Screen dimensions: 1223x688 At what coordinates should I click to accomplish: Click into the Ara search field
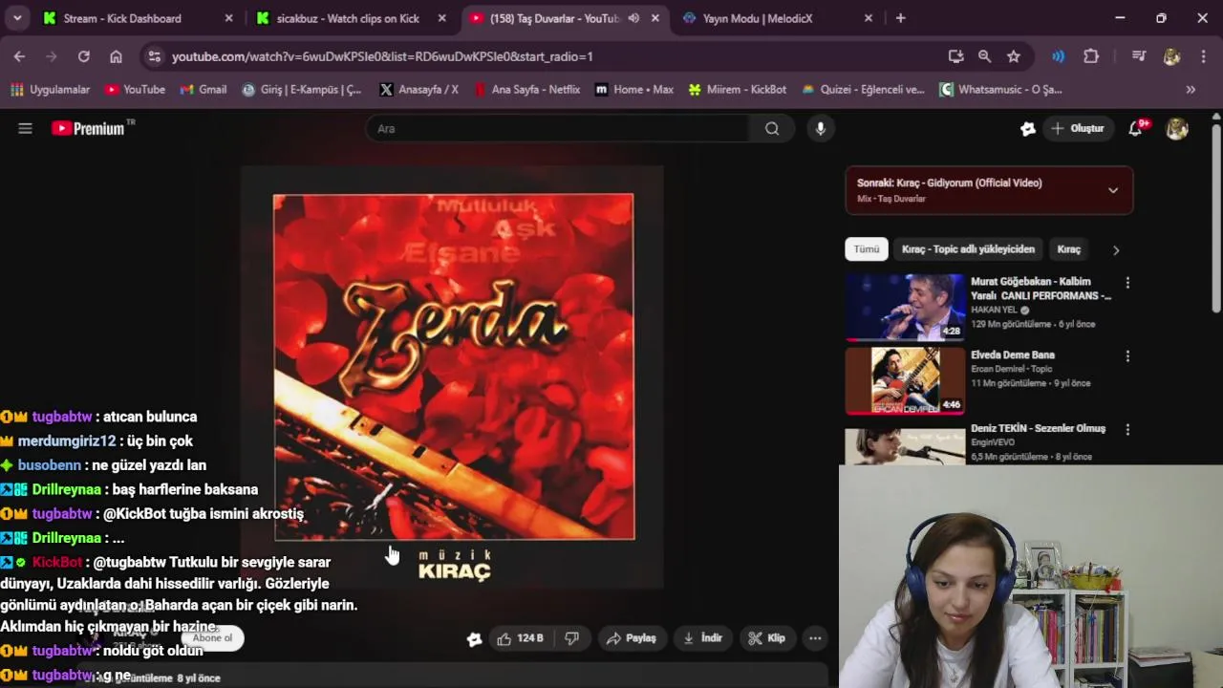pyautogui.click(x=558, y=129)
